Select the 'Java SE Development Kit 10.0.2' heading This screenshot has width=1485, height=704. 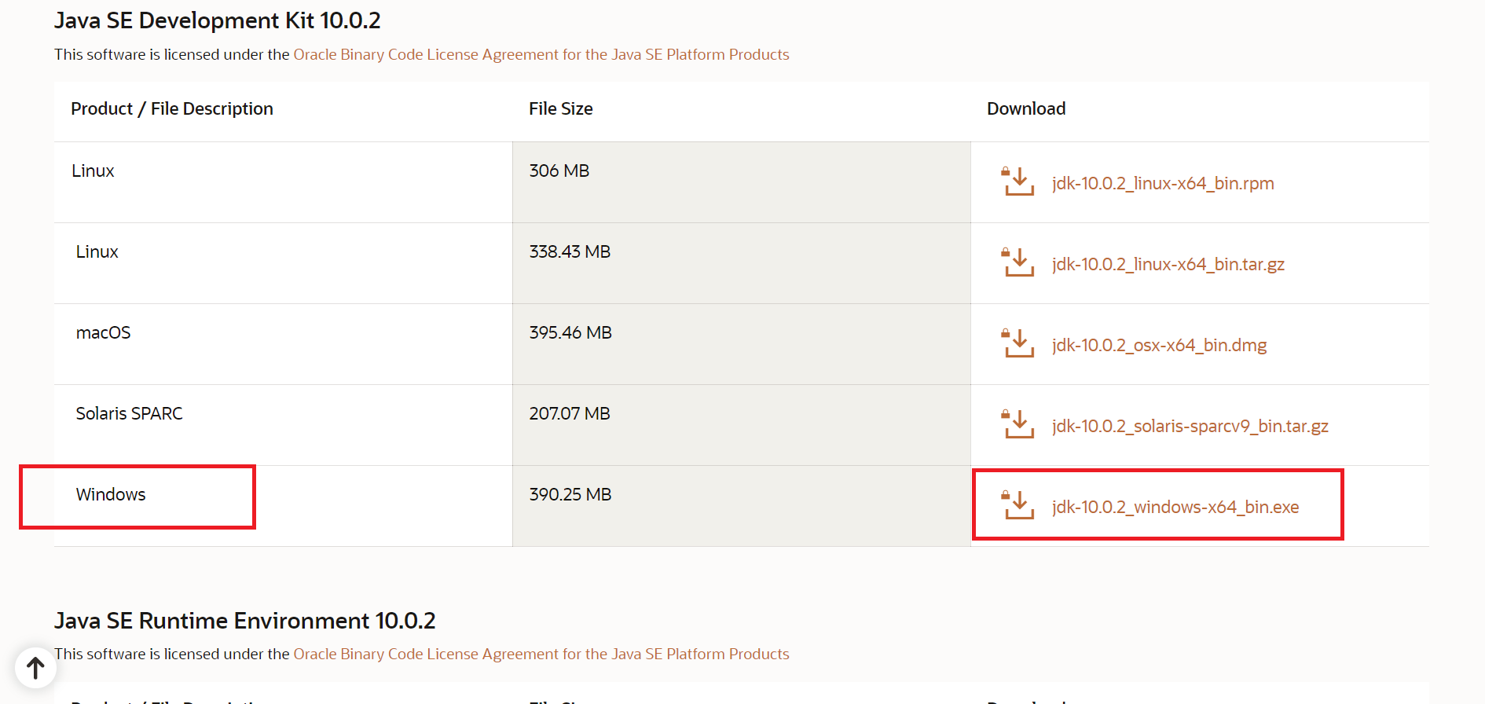[x=218, y=20]
